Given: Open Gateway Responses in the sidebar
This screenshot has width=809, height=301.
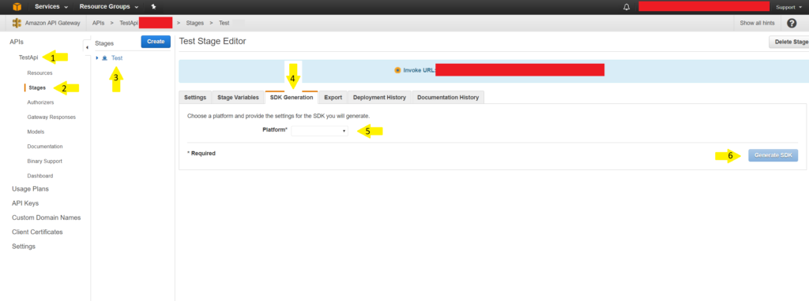Looking at the screenshot, I should coord(51,117).
